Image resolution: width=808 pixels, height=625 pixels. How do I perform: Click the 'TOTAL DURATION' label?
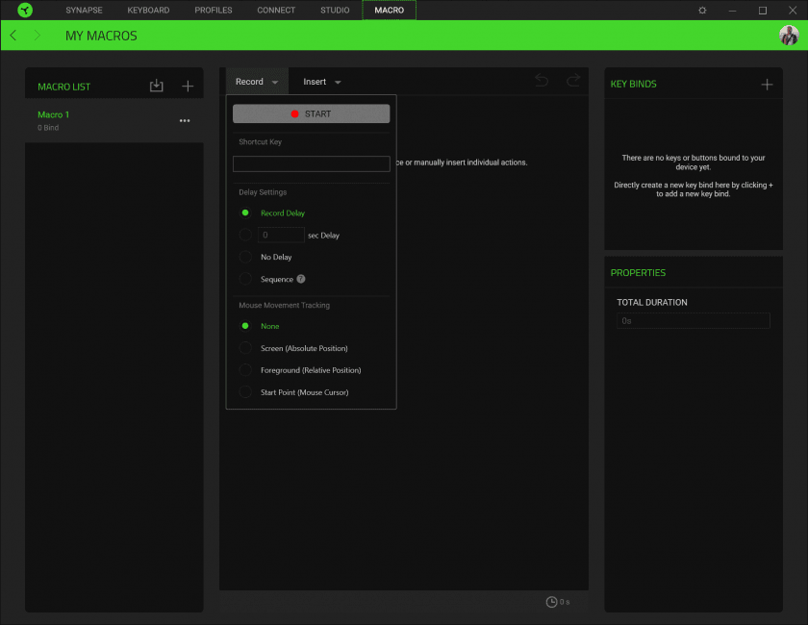pyautogui.click(x=652, y=303)
